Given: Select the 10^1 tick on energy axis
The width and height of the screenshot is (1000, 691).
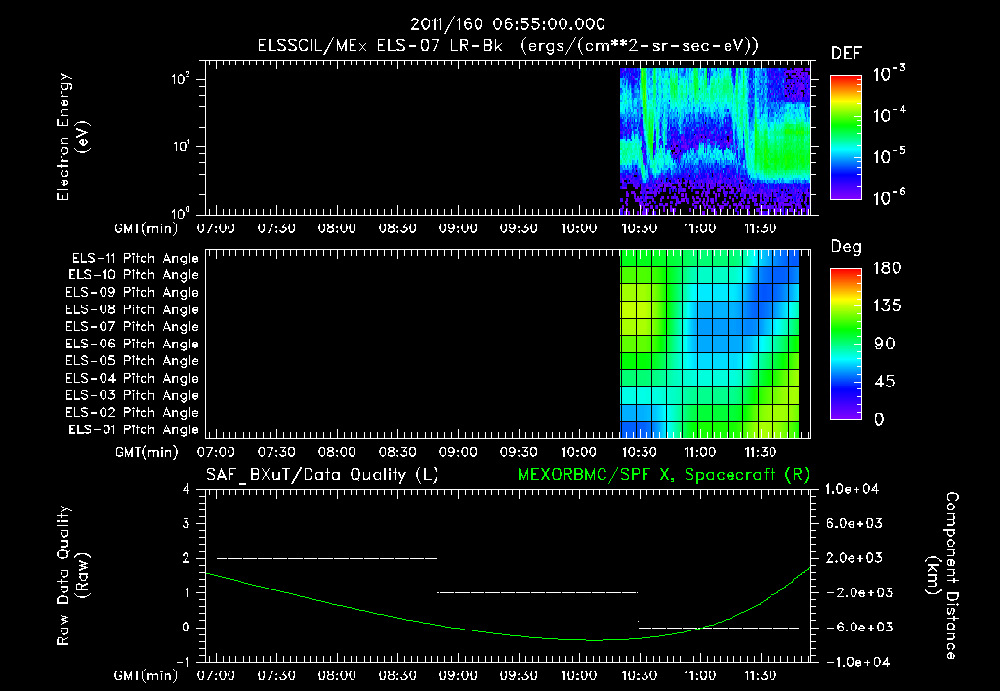Looking at the screenshot, I should point(181,146).
